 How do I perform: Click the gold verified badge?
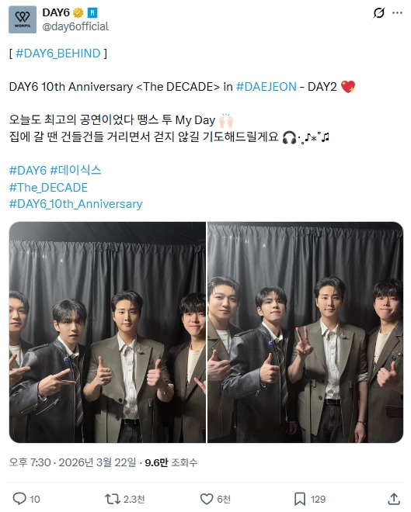point(78,12)
